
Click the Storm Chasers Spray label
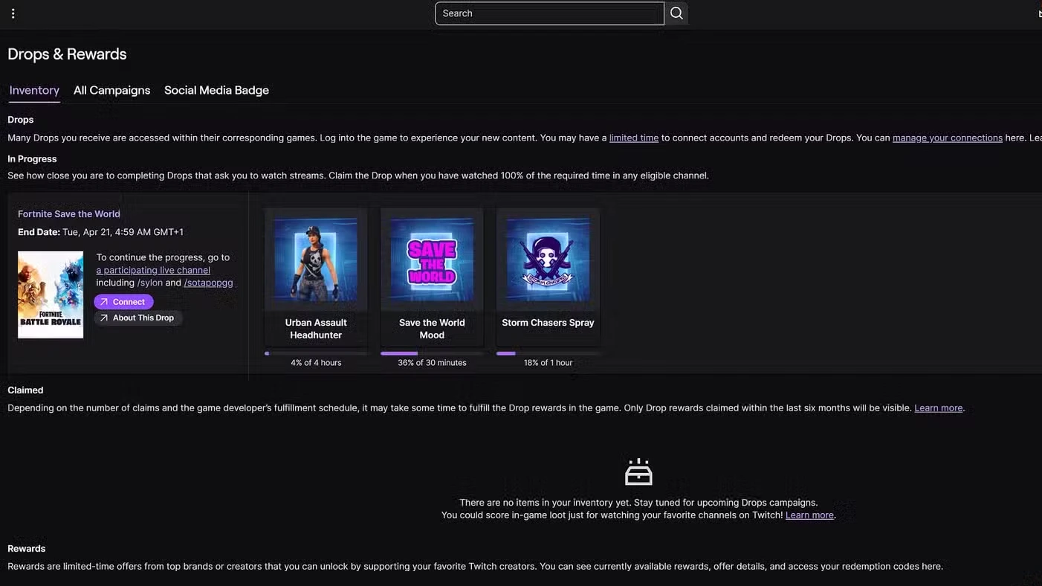pyautogui.click(x=548, y=323)
